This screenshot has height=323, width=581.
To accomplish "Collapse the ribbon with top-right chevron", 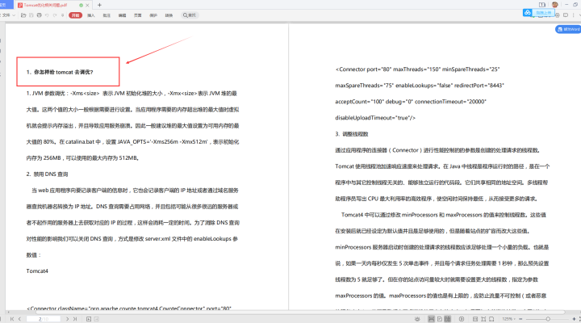I will [x=579, y=15].
